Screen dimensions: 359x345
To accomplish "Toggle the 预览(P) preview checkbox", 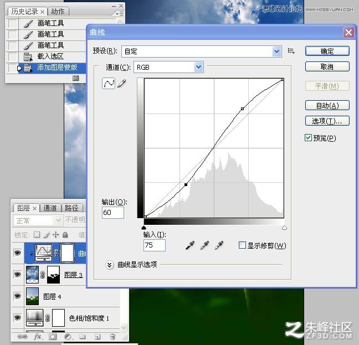I will coord(308,138).
